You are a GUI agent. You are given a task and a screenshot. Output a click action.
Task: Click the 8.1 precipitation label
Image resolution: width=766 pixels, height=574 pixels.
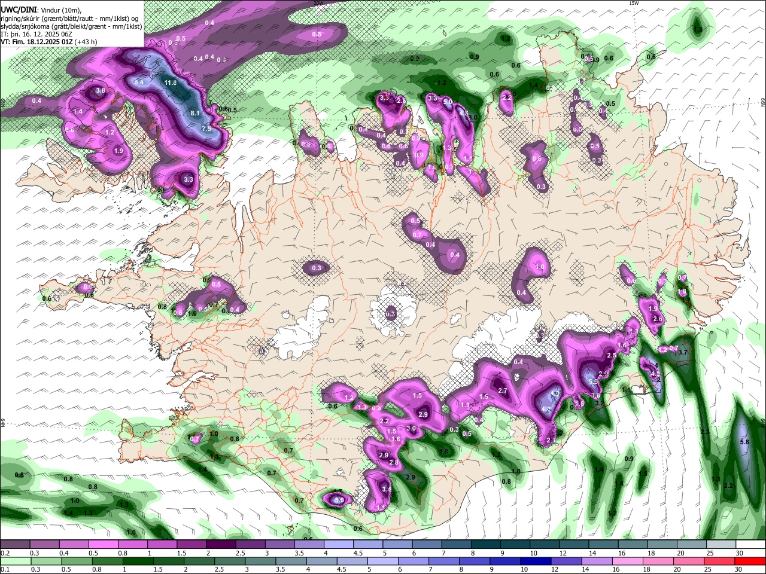pyautogui.click(x=195, y=113)
